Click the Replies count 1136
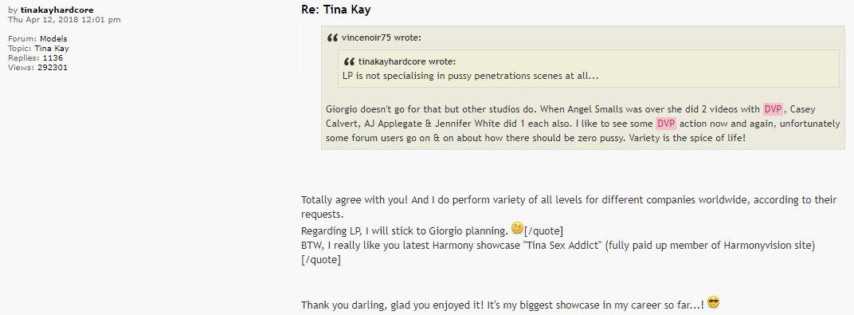 (x=53, y=57)
